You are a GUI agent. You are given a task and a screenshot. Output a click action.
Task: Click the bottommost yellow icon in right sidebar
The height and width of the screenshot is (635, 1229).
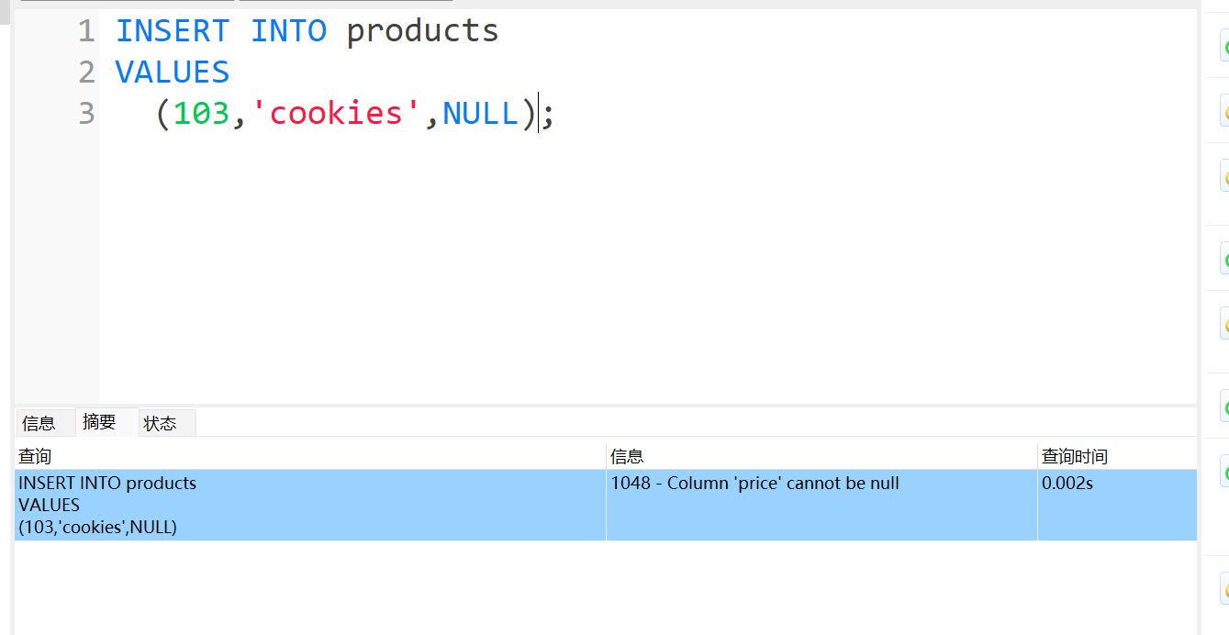tap(1224, 588)
